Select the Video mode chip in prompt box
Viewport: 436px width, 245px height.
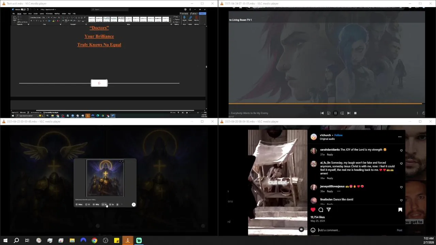click(x=79, y=204)
